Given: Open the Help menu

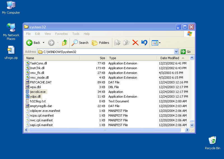Looking at the screenshot, I should pos(87,34).
